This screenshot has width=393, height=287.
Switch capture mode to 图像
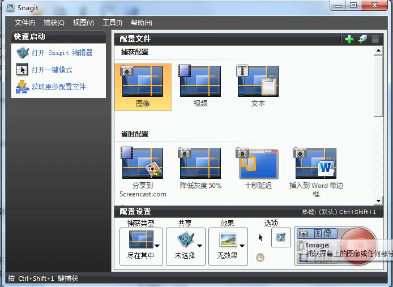[x=317, y=234]
